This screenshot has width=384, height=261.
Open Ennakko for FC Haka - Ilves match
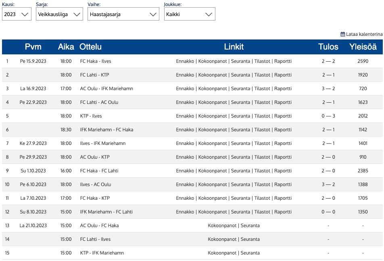[x=185, y=61]
